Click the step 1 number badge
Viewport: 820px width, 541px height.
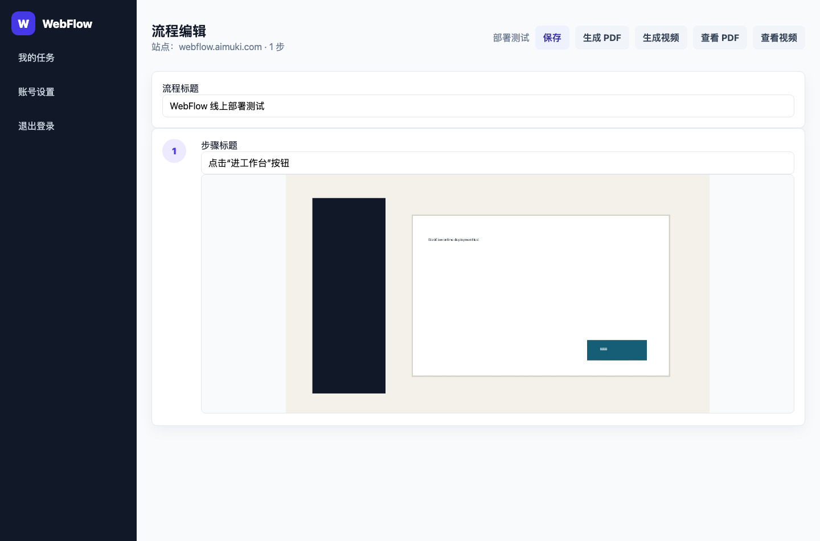[174, 151]
